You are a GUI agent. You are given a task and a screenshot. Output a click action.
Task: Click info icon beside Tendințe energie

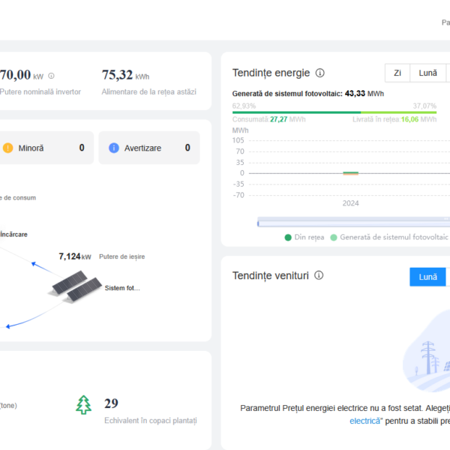(320, 73)
